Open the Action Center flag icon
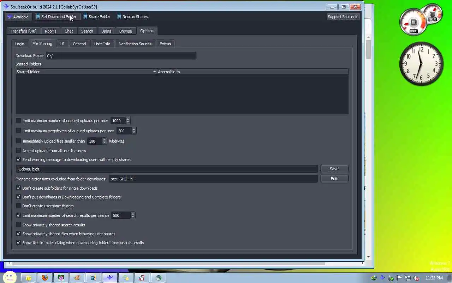452x283 pixels. pyautogui.click(x=399, y=278)
